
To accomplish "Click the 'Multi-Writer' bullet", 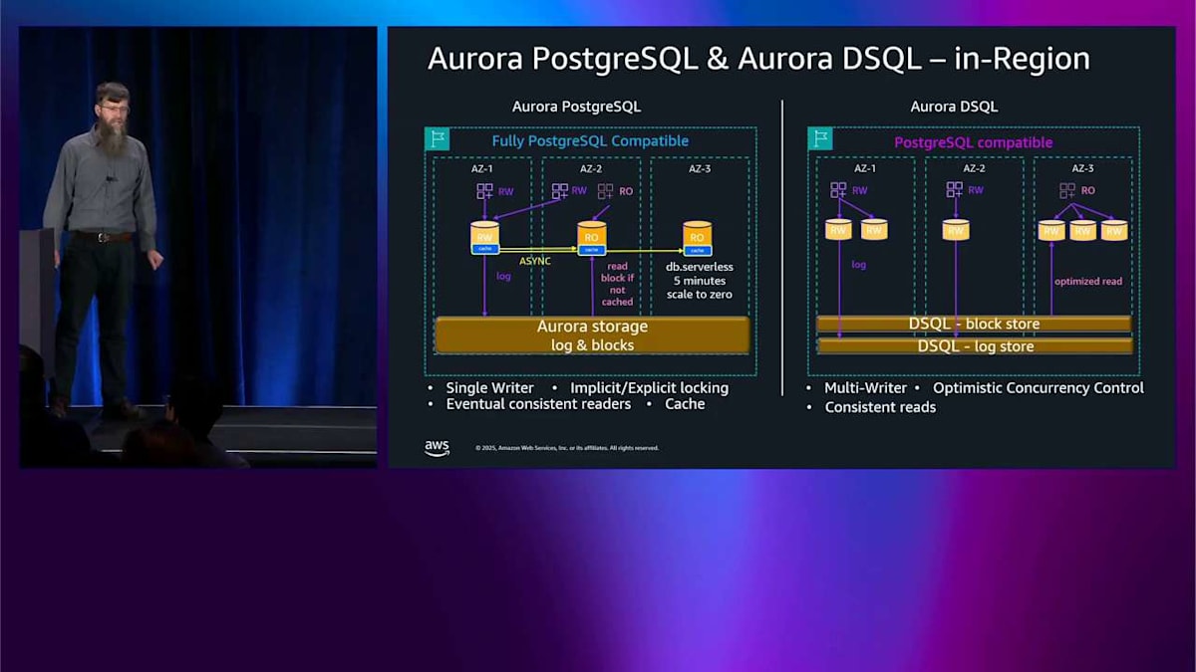I will [x=865, y=387].
